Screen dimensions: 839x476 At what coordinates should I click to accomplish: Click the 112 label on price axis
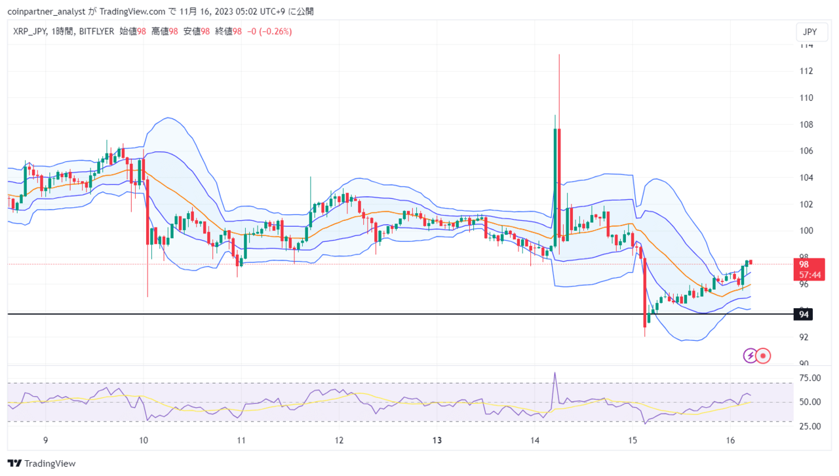coord(806,71)
